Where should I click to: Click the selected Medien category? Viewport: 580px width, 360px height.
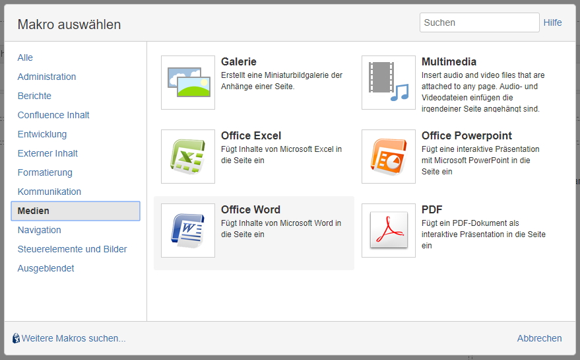point(75,211)
